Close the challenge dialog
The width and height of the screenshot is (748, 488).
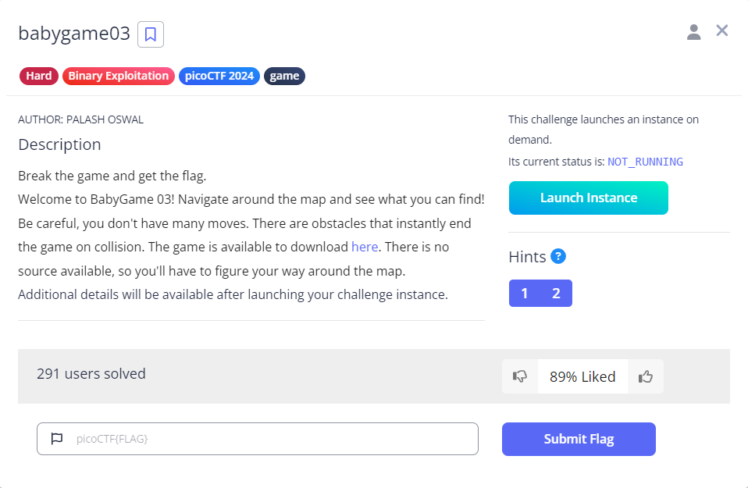coord(721,30)
